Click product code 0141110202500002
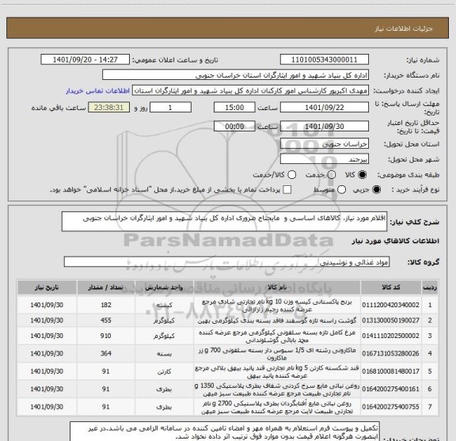The height and width of the screenshot is (441, 456). click(390, 336)
